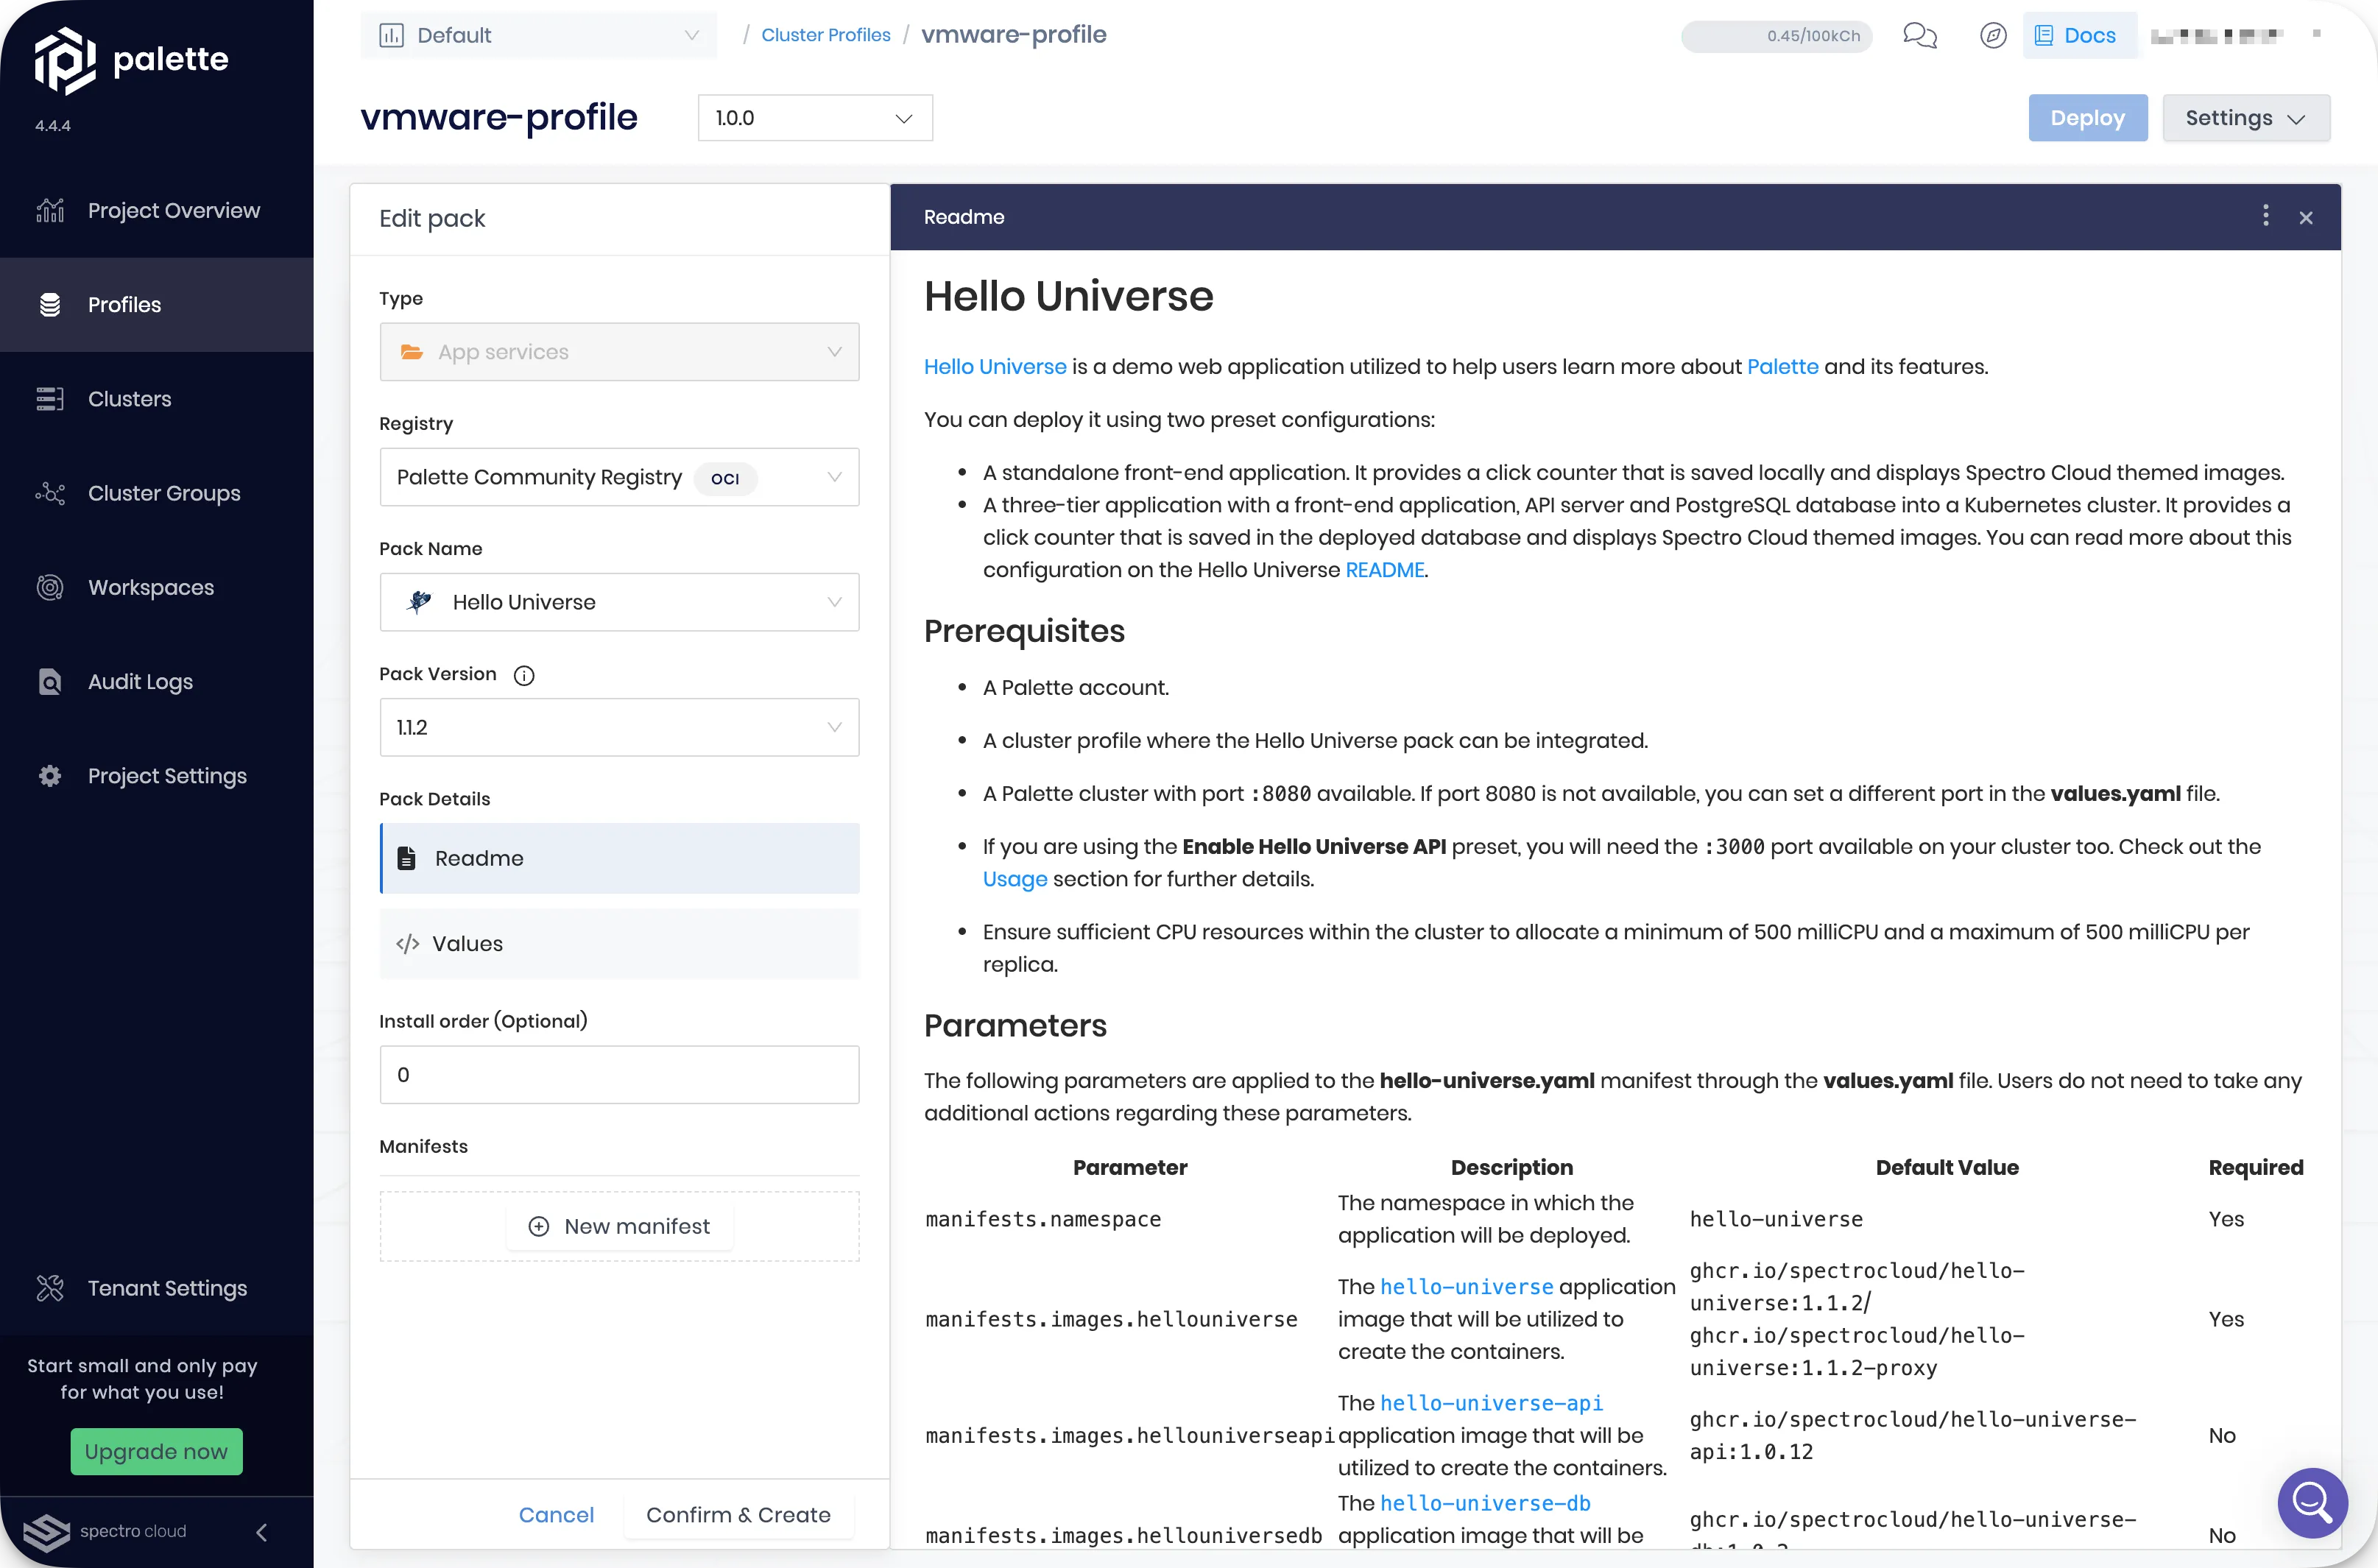The width and height of the screenshot is (2378, 1568).
Task: Go to the Workspaces page
Action: pyautogui.click(x=157, y=587)
